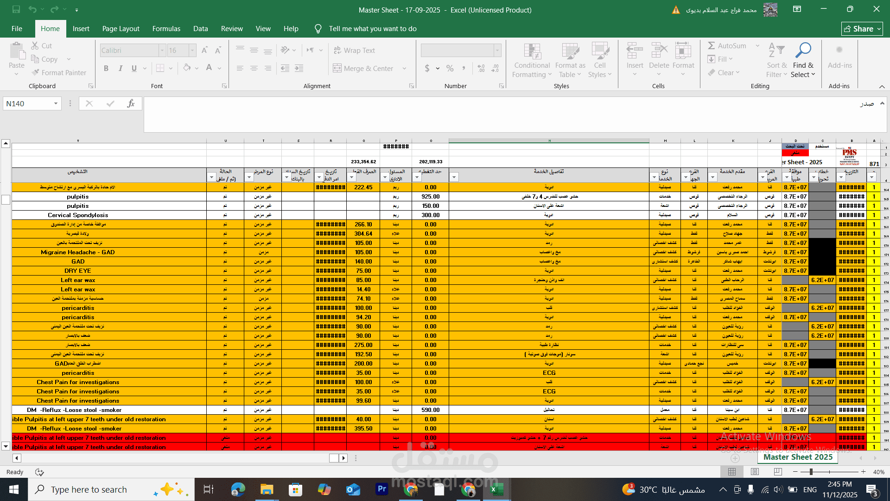Click the Share button
Image resolution: width=890 pixels, height=501 pixels.
862,29
